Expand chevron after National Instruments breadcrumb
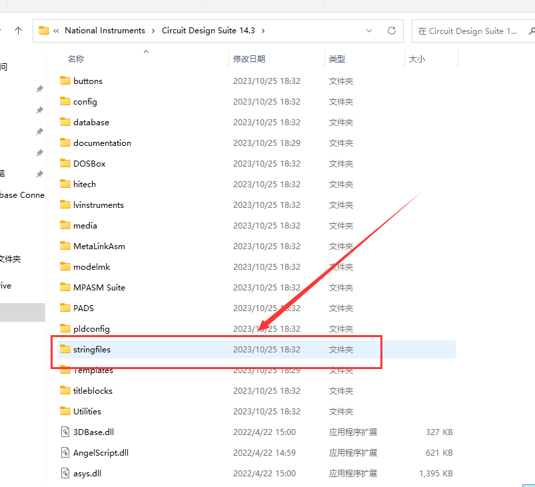535x487 pixels. (153, 31)
